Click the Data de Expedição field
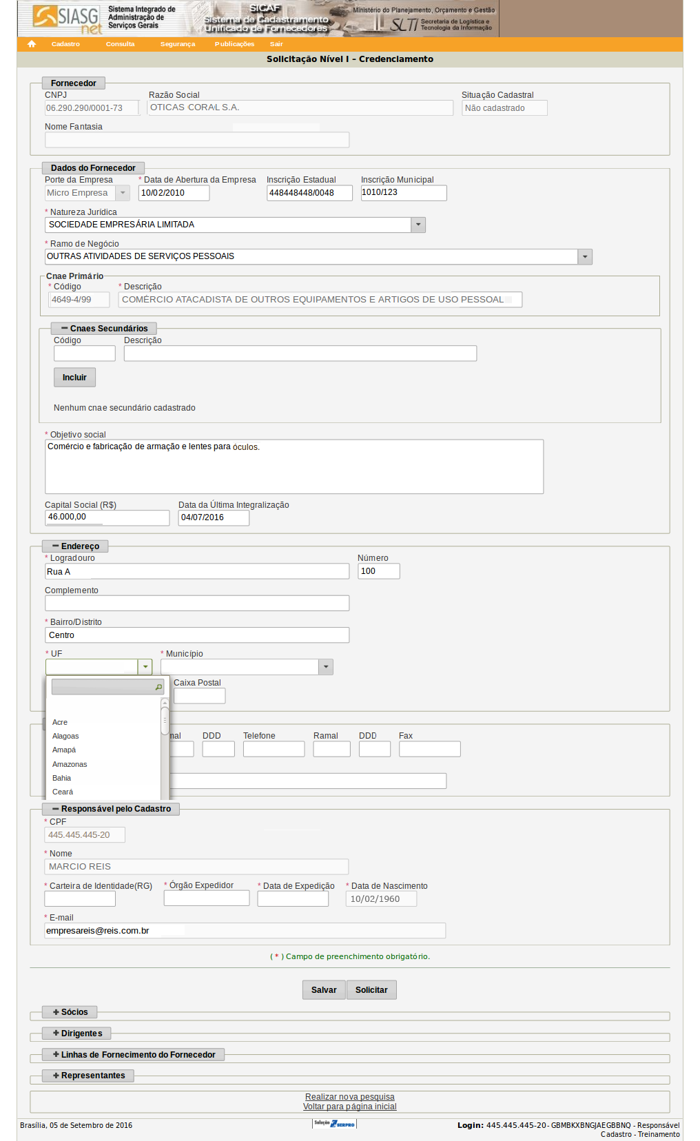This screenshot has height=1141, width=700. coord(293,898)
